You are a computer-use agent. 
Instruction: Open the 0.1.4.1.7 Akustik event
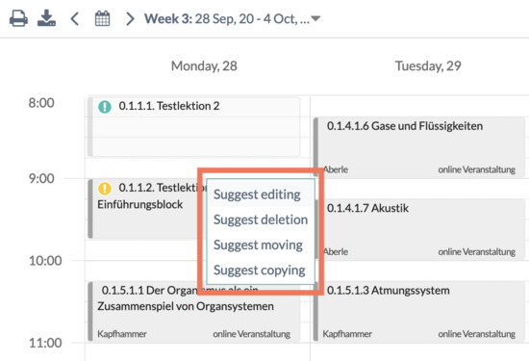(421, 229)
